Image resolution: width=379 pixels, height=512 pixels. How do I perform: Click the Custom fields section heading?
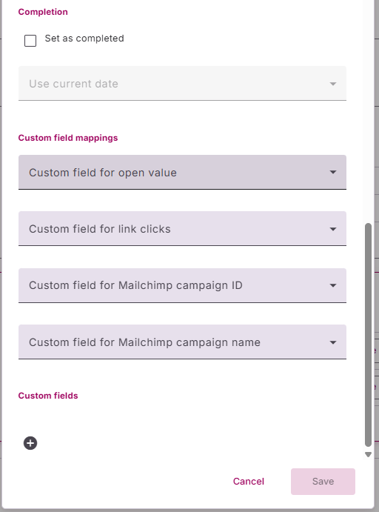(48, 396)
